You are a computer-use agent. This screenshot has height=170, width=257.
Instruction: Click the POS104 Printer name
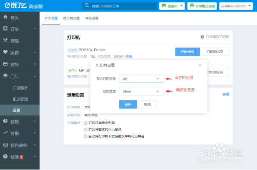point(92,50)
